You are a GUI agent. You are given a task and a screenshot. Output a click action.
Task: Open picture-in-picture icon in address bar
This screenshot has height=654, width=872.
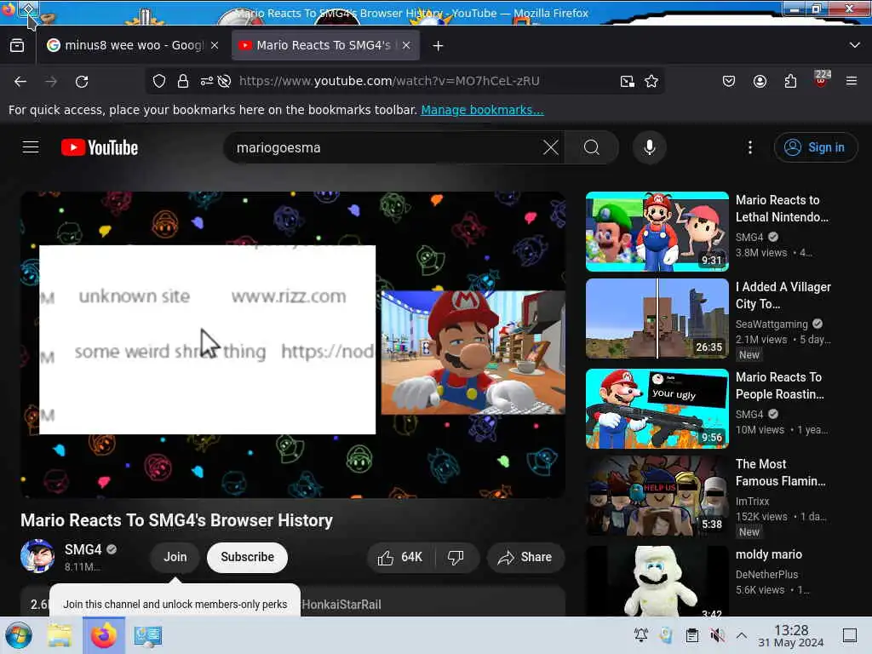pyautogui.click(x=628, y=81)
